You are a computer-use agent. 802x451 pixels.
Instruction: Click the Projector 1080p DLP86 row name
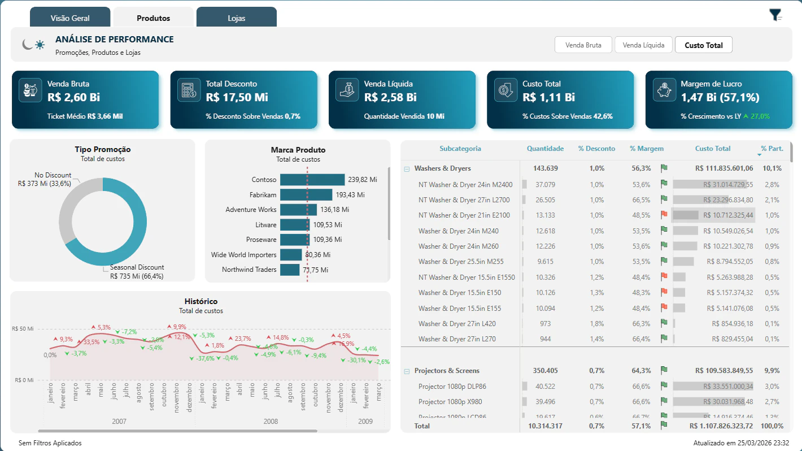(x=452, y=387)
